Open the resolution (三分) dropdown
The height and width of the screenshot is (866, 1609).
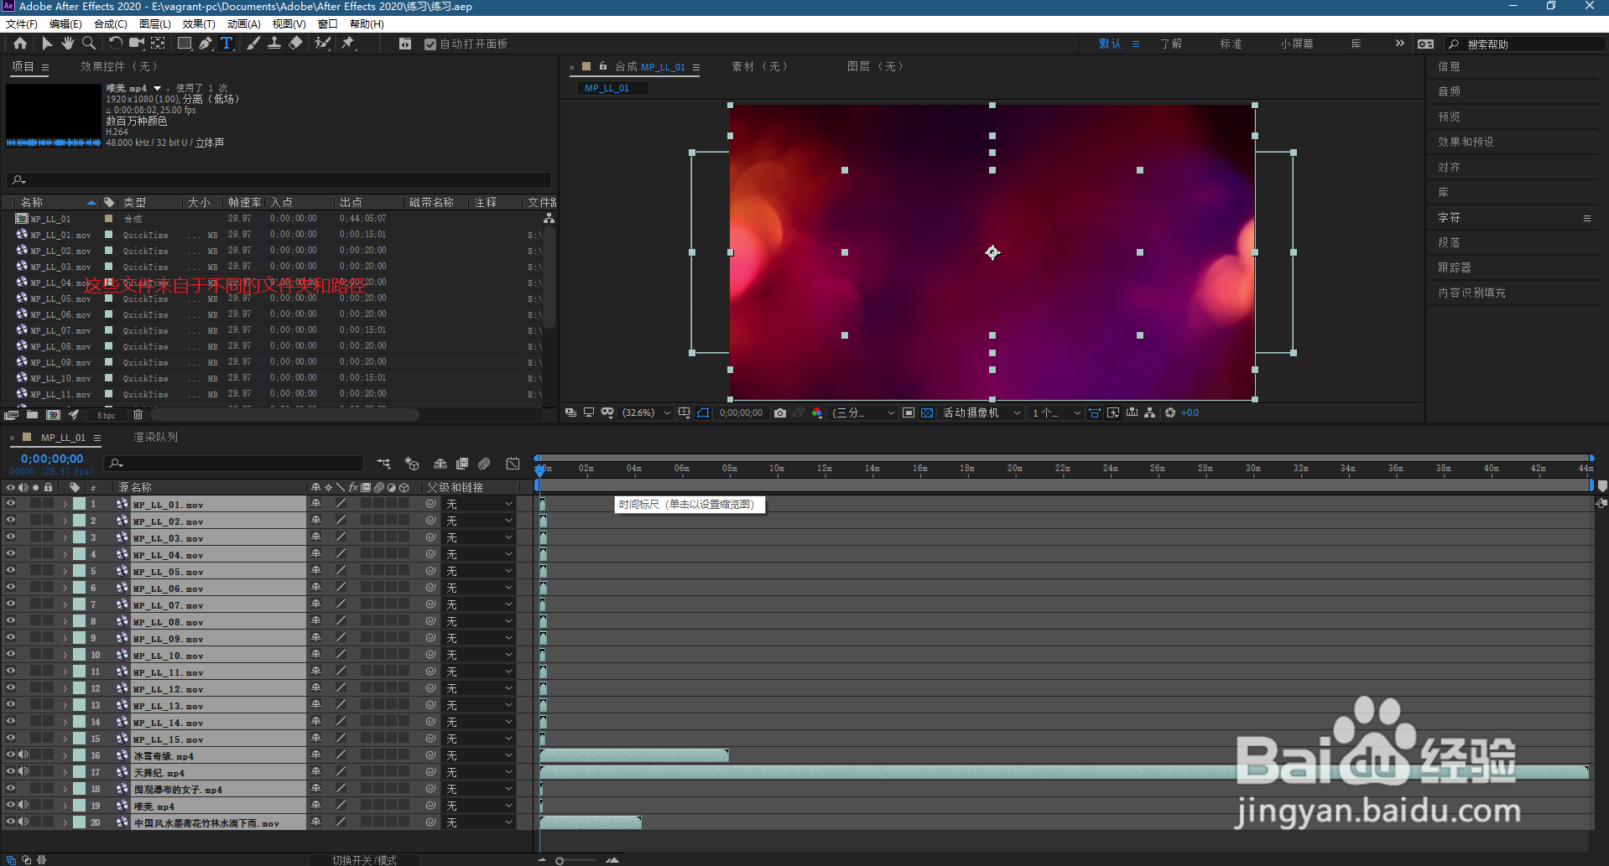pyautogui.click(x=863, y=413)
